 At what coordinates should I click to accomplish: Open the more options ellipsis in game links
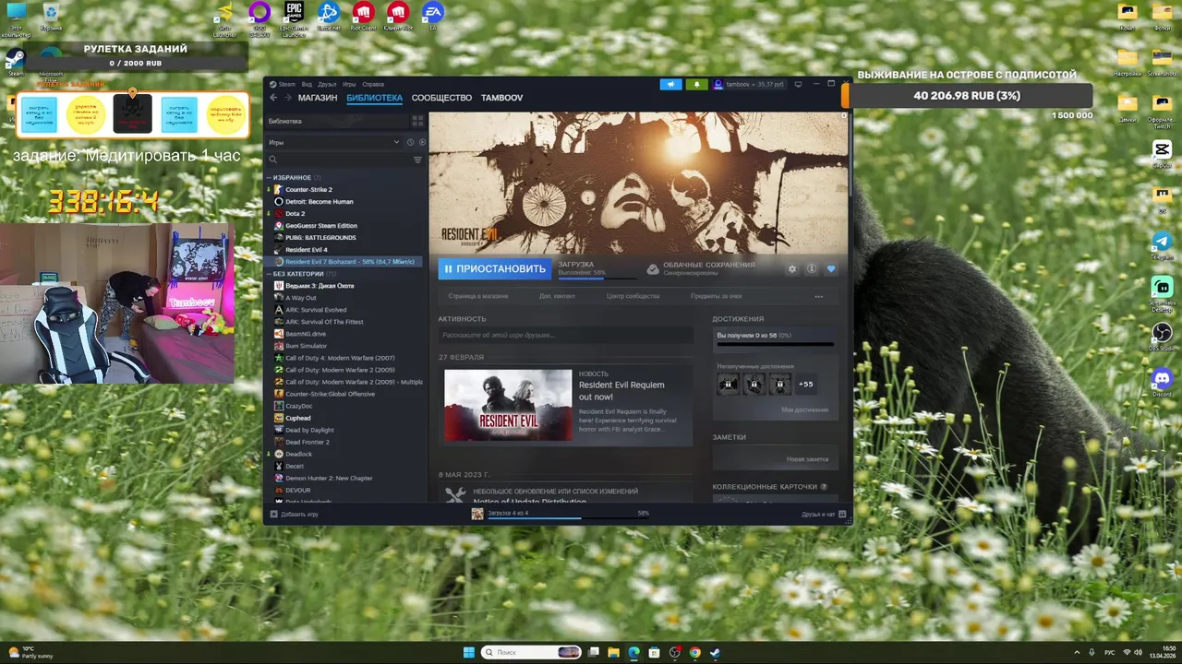(818, 296)
